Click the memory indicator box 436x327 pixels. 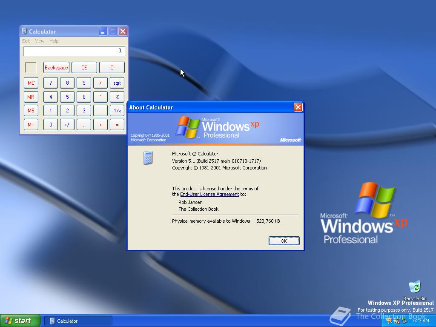pos(31,68)
